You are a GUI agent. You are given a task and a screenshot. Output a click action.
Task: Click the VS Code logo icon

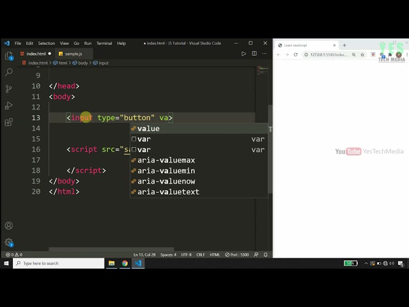click(7, 43)
